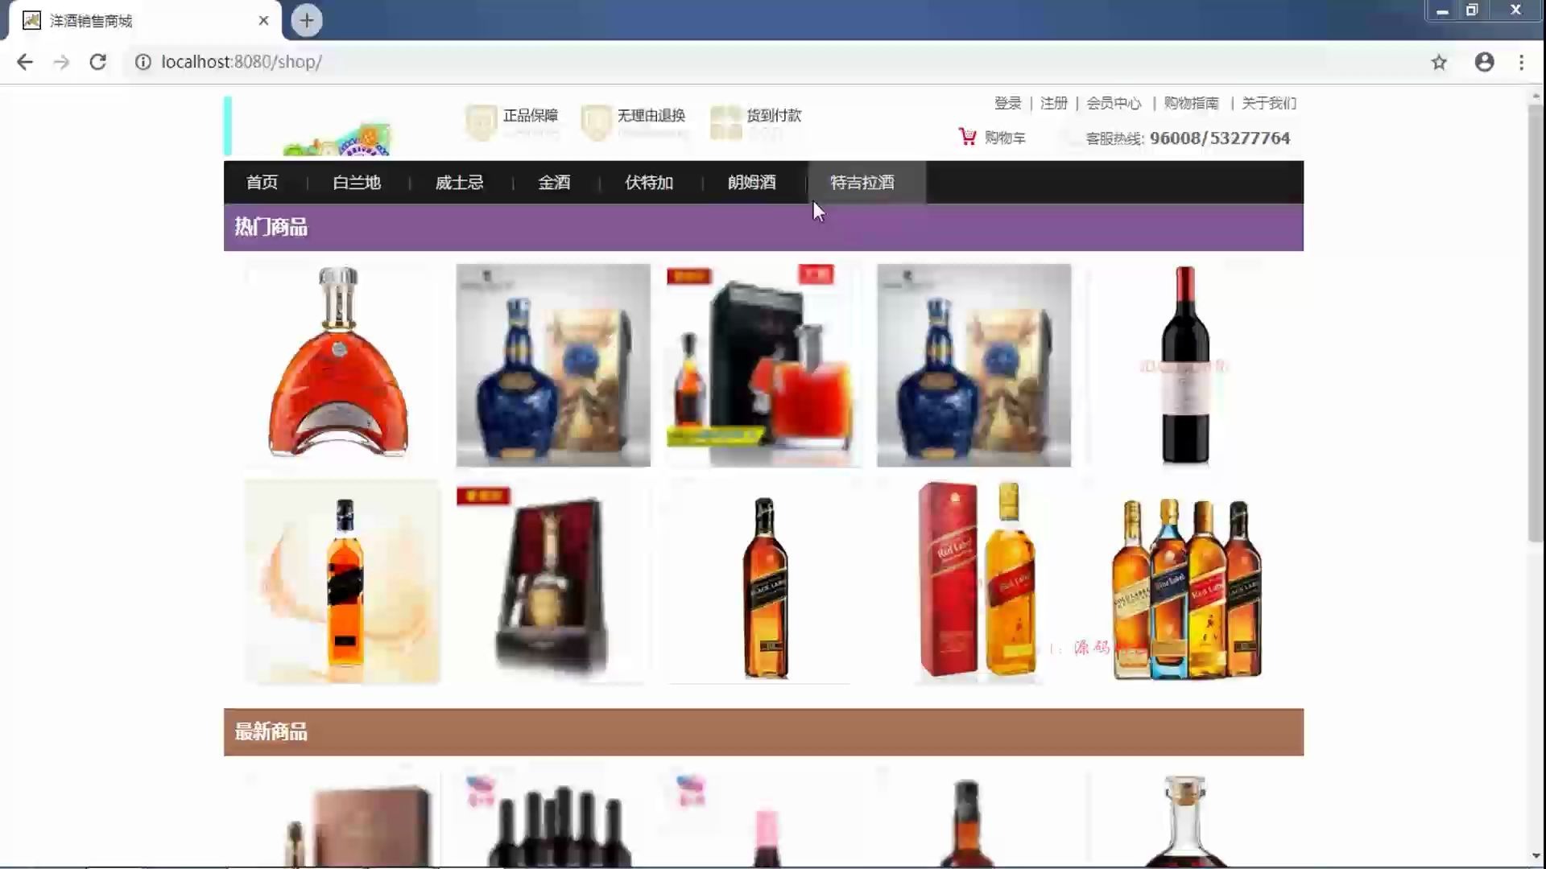Screen dimensions: 1546x869
Task: Refresh the page with the reload icon
Action: (x=98, y=62)
